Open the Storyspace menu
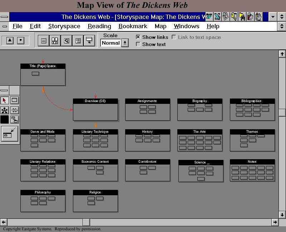This screenshot has height=232, width=286. [x=64, y=26]
